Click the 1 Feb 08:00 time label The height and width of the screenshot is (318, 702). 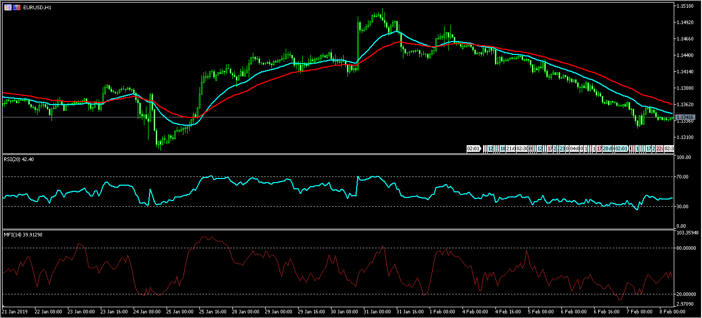(x=442, y=311)
